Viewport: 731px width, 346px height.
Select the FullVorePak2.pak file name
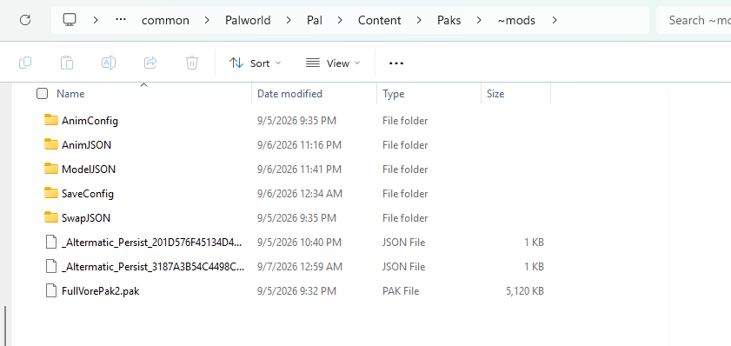(100, 291)
